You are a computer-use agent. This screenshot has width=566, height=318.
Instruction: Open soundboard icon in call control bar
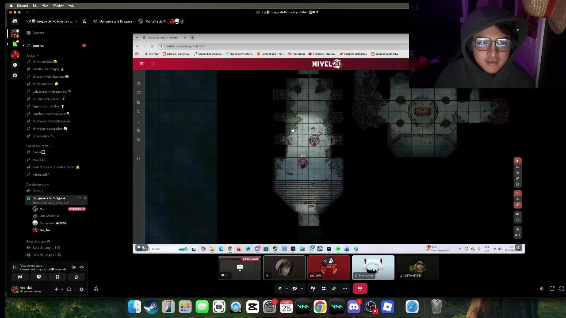(334, 288)
